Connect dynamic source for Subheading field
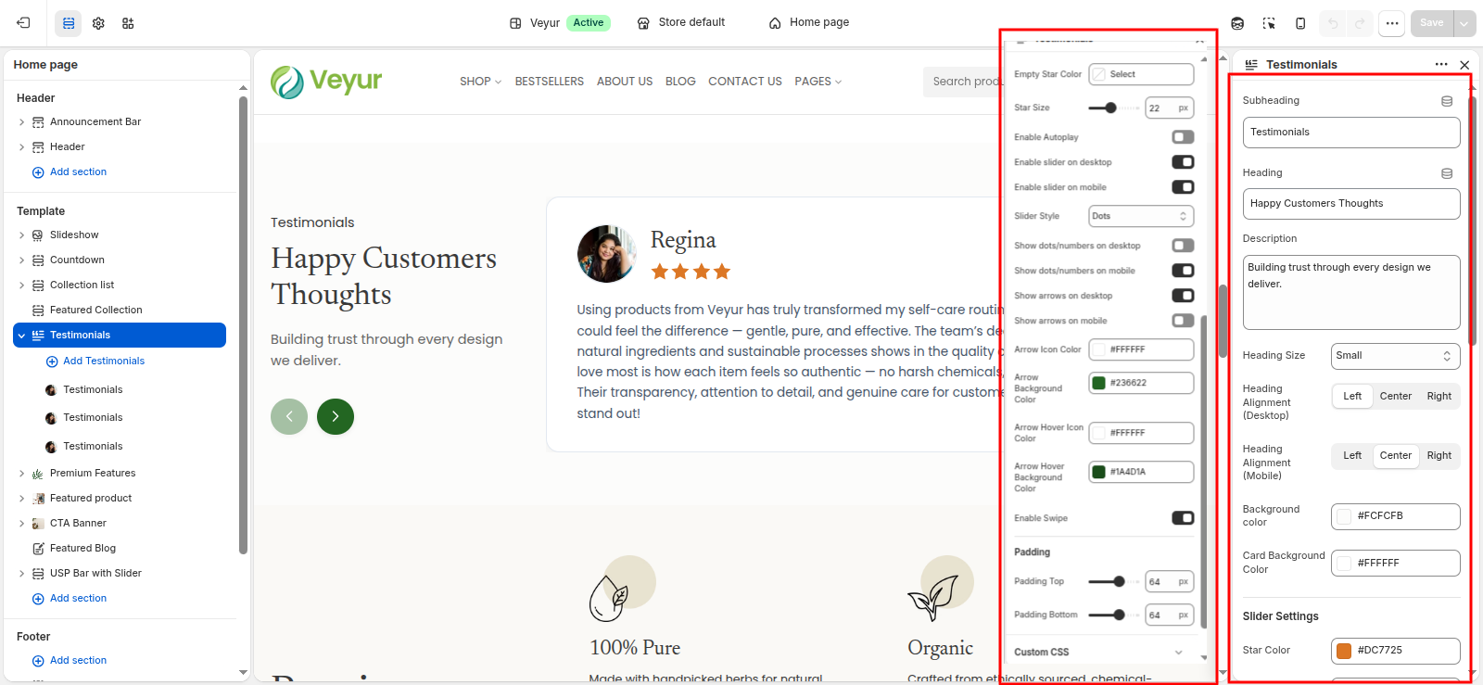The image size is (1483, 685). pyautogui.click(x=1447, y=101)
